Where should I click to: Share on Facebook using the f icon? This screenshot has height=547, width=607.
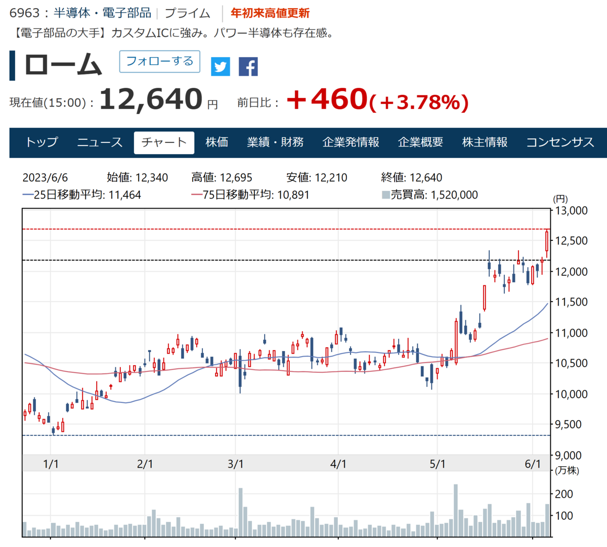point(248,67)
